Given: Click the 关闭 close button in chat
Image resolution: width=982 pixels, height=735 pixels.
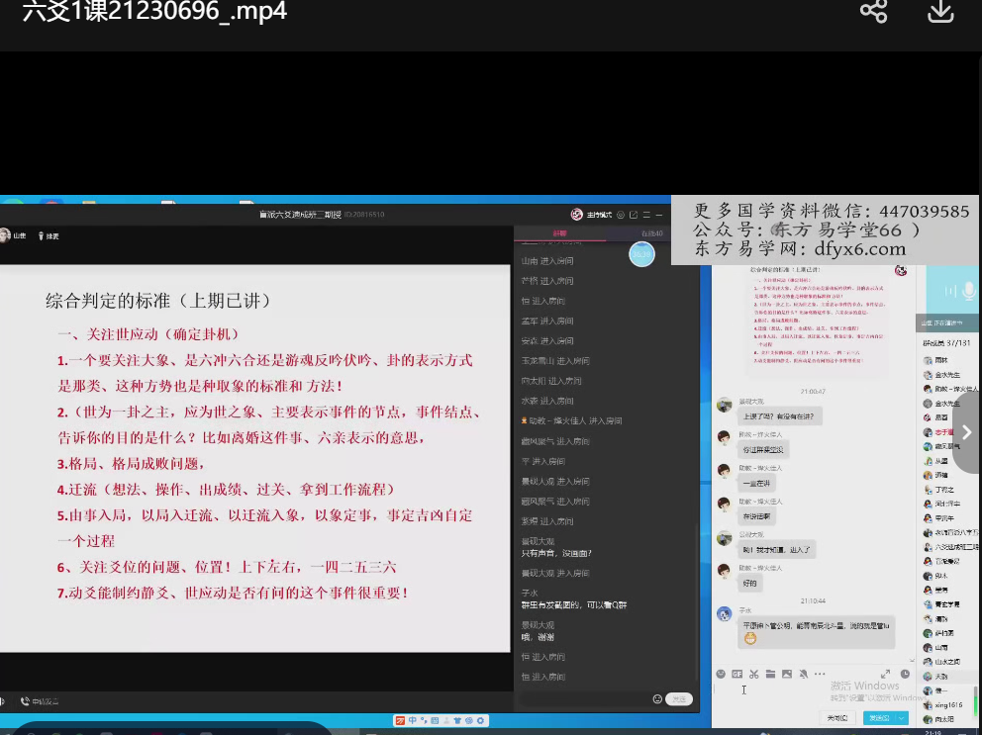Looking at the screenshot, I should point(837,718).
